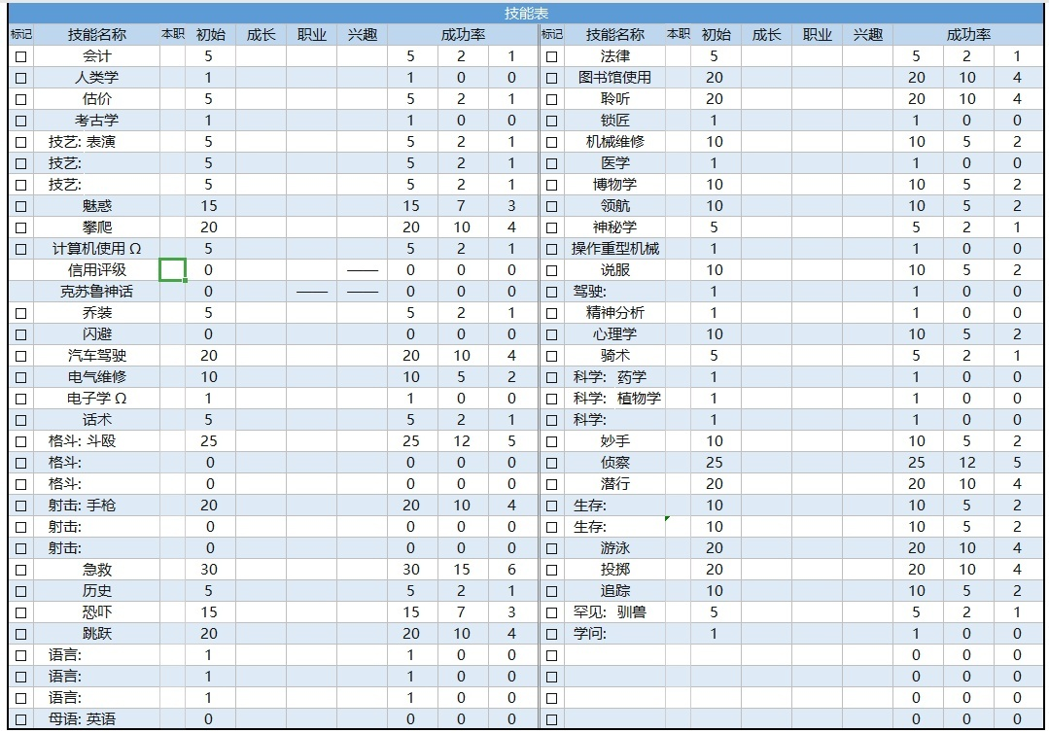Image resolution: width=1049 pixels, height=733 pixels.
Task: Click the left 技能名称 column header
Action: 97,35
